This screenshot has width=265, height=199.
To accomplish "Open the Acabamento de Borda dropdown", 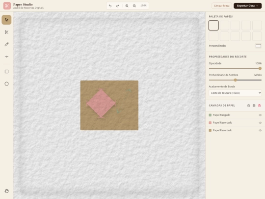I will coord(235,93).
